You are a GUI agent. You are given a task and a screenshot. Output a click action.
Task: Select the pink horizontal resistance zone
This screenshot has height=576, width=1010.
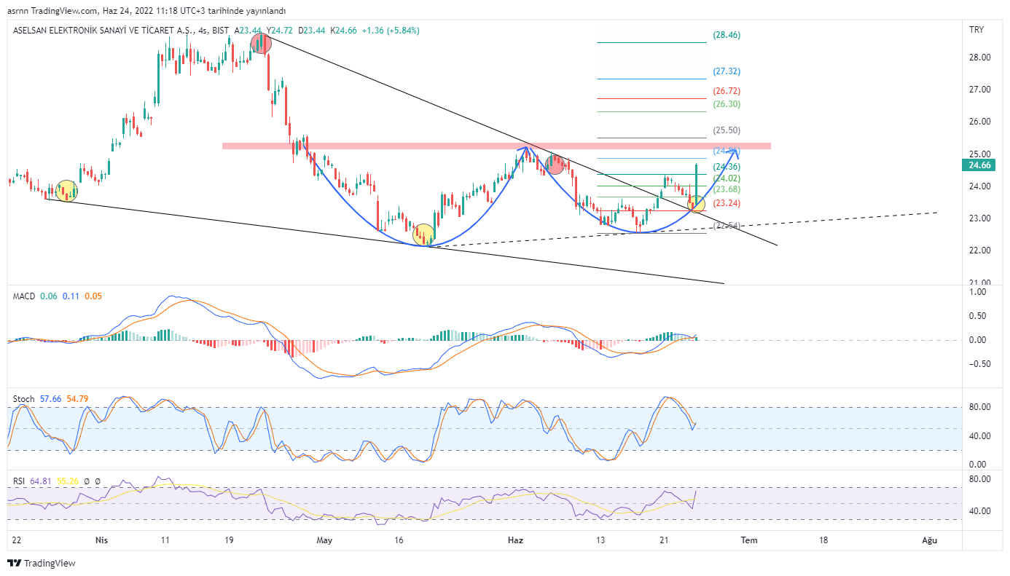coord(496,146)
